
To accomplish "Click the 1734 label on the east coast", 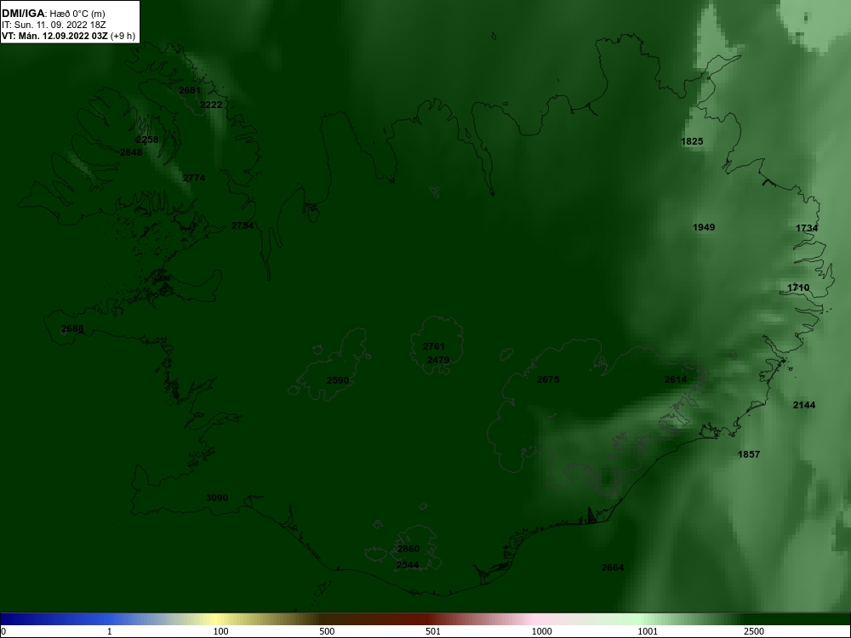I will tap(807, 228).
